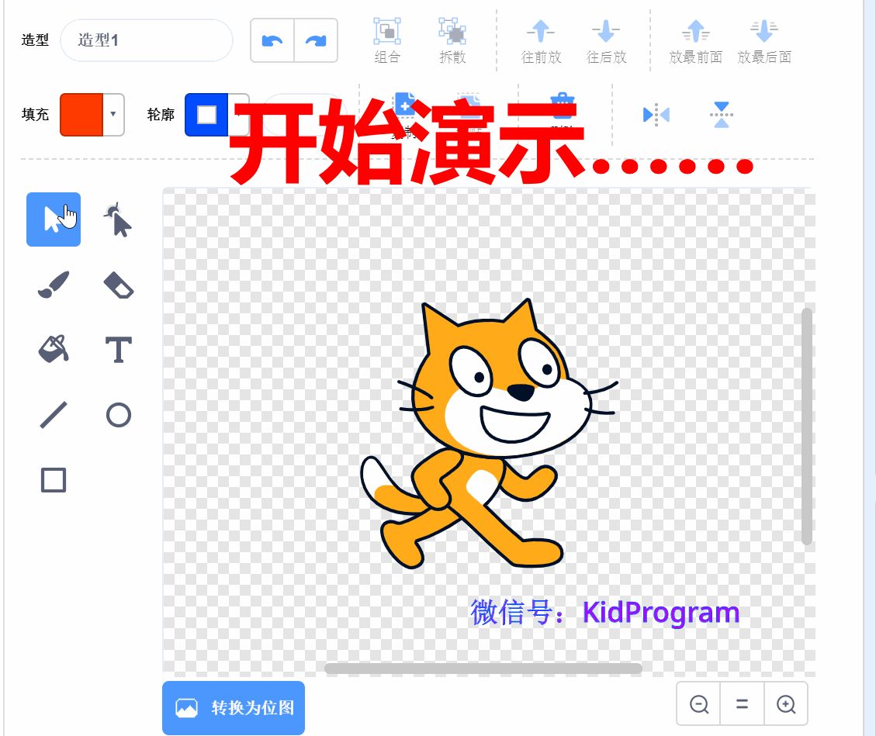The height and width of the screenshot is (736, 876).
Task: Bring to front with 放最前面
Action: [695, 41]
